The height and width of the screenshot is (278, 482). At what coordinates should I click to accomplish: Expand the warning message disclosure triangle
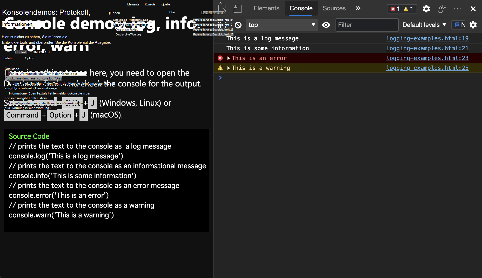(x=229, y=68)
